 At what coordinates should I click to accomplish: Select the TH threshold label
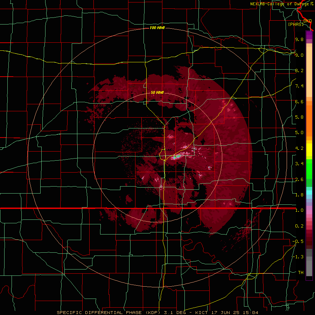click(x=301, y=273)
